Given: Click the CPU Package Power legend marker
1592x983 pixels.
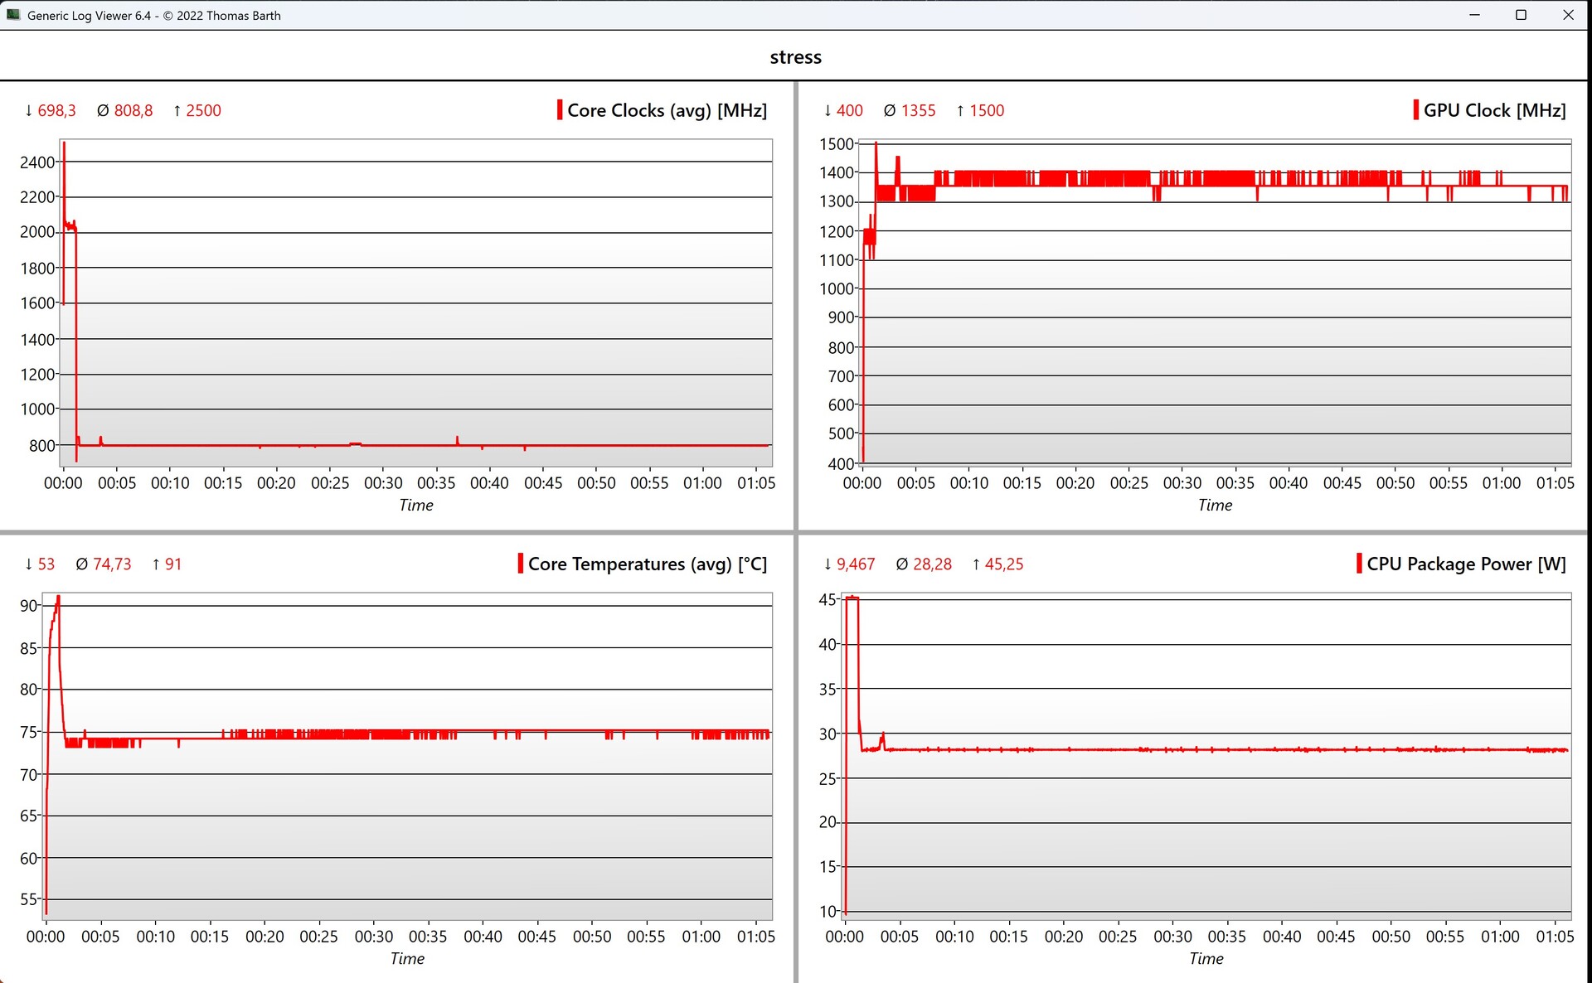Looking at the screenshot, I should [x=1359, y=564].
